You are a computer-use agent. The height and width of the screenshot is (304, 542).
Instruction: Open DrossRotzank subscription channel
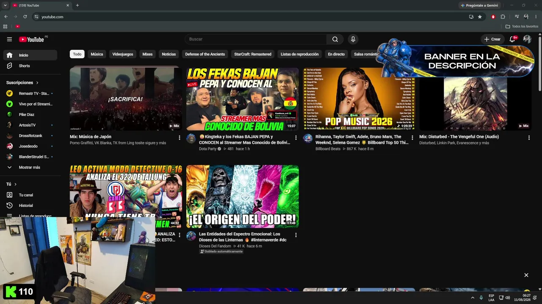[30, 136]
